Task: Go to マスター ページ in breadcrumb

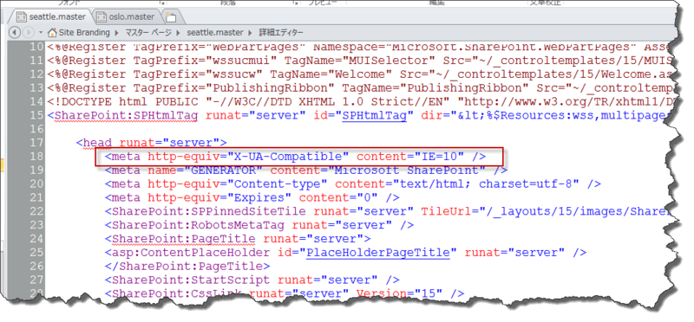Action: tap(148, 33)
